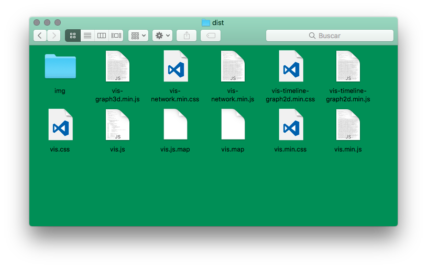Select the vis-timeline-graph2d.min.css file
Viewport: 427px width, 268px height.
(x=290, y=66)
